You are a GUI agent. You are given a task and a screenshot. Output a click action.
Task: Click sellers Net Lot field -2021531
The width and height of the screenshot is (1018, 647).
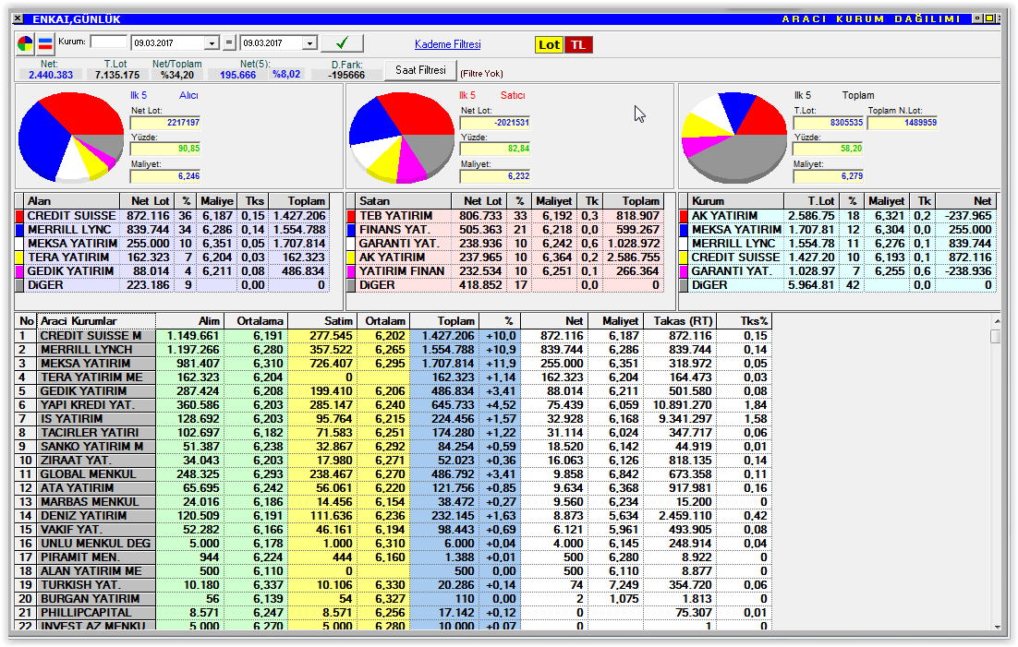click(495, 123)
